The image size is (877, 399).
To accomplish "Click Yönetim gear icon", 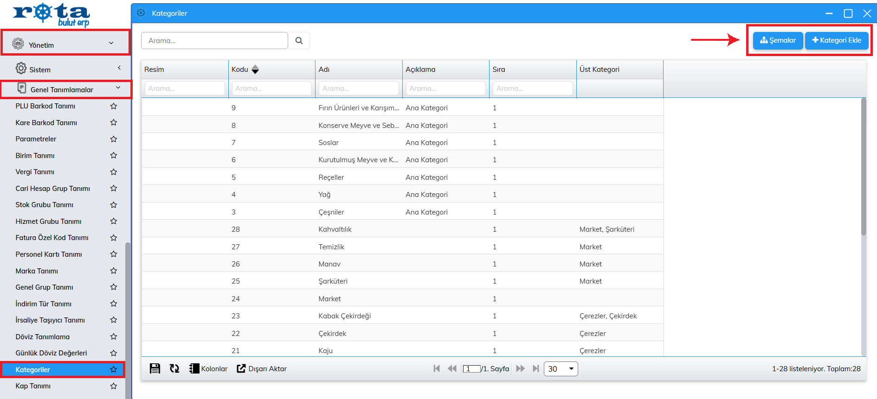I will click(18, 44).
